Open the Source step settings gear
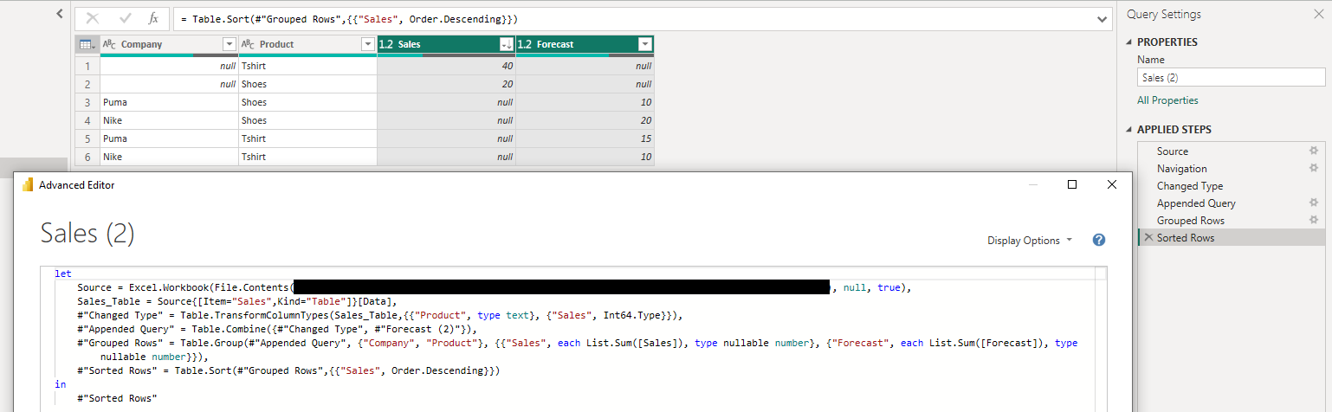 1313,151
